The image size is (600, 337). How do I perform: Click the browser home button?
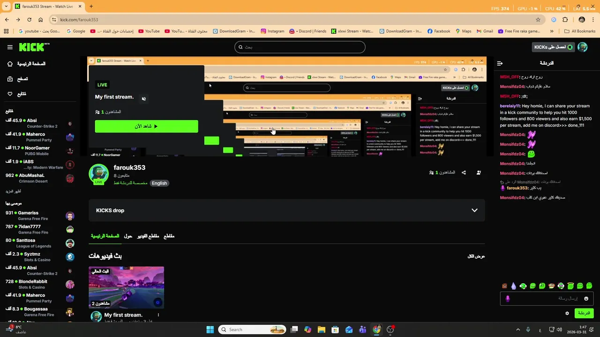click(41, 20)
